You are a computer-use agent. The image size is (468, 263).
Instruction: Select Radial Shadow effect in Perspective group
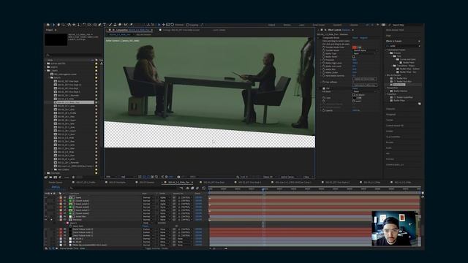pyautogui.click(x=400, y=91)
